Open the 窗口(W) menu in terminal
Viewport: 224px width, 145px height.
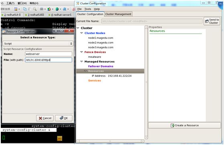click(22, 3)
